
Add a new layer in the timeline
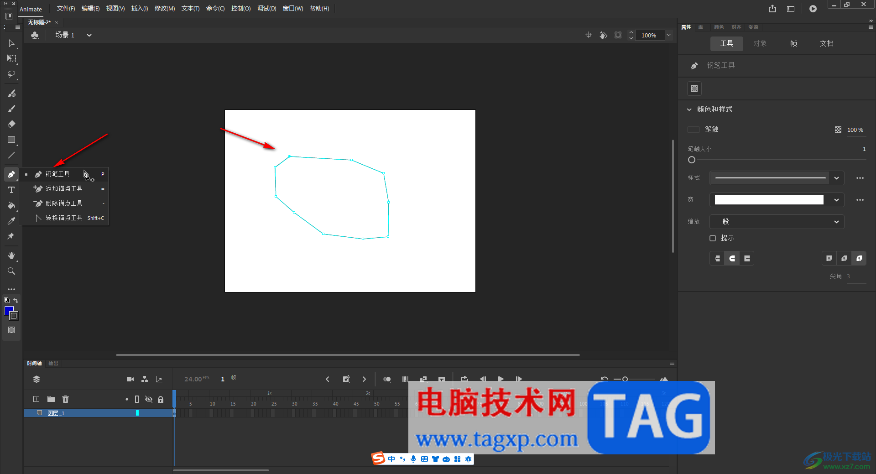(x=36, y=399)
